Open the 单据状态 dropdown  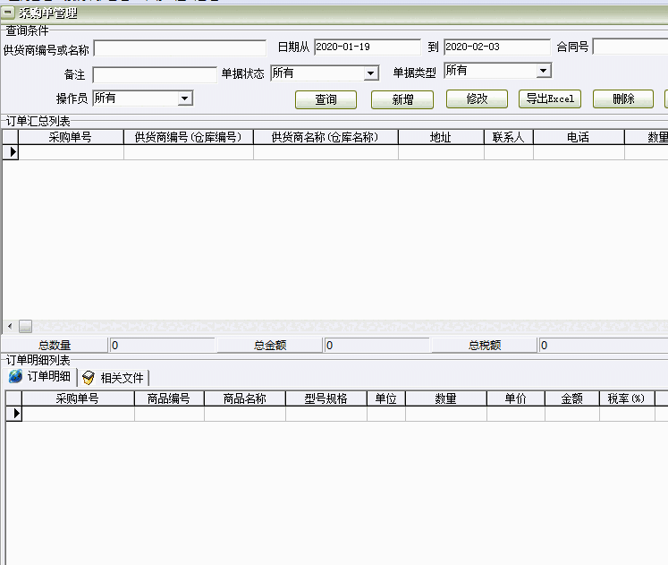(371, 73)
